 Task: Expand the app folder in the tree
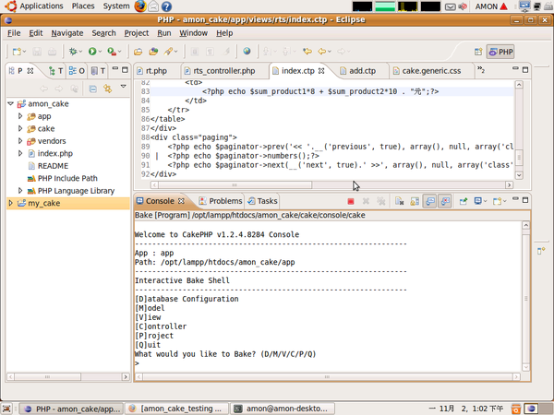point(20,116)
